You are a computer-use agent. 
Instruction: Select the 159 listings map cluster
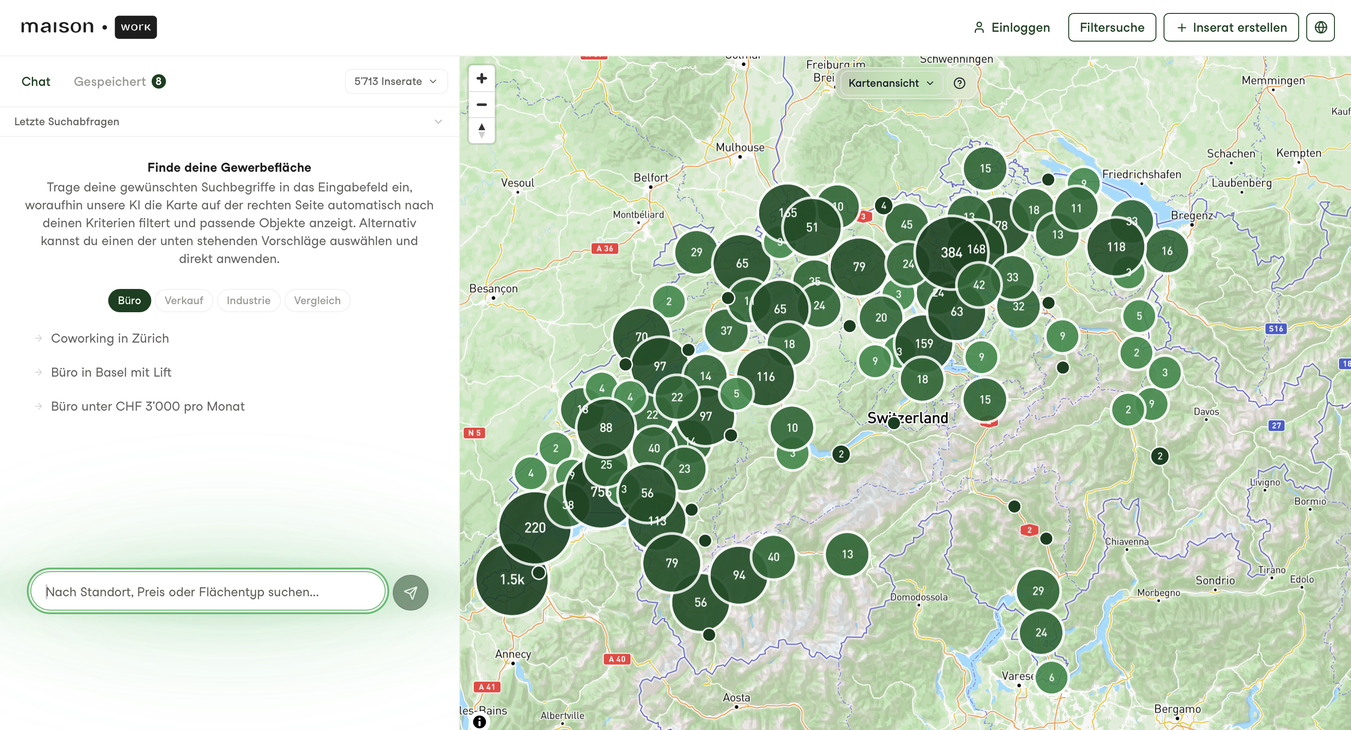(x=924, y=344)
